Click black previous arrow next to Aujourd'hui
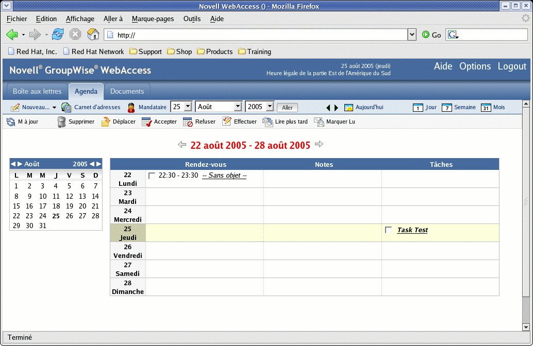The width and height of the screenshot is (533, 346). [x=328, y=108]
